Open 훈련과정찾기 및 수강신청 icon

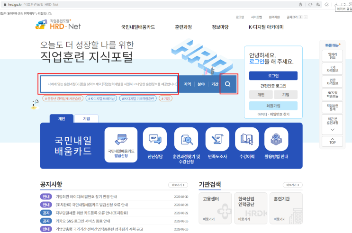tap(186, 139)
